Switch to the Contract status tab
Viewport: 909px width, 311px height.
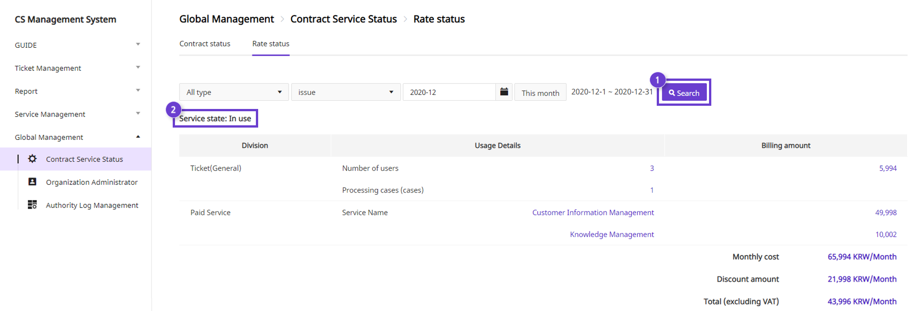(x=205, y=44)
